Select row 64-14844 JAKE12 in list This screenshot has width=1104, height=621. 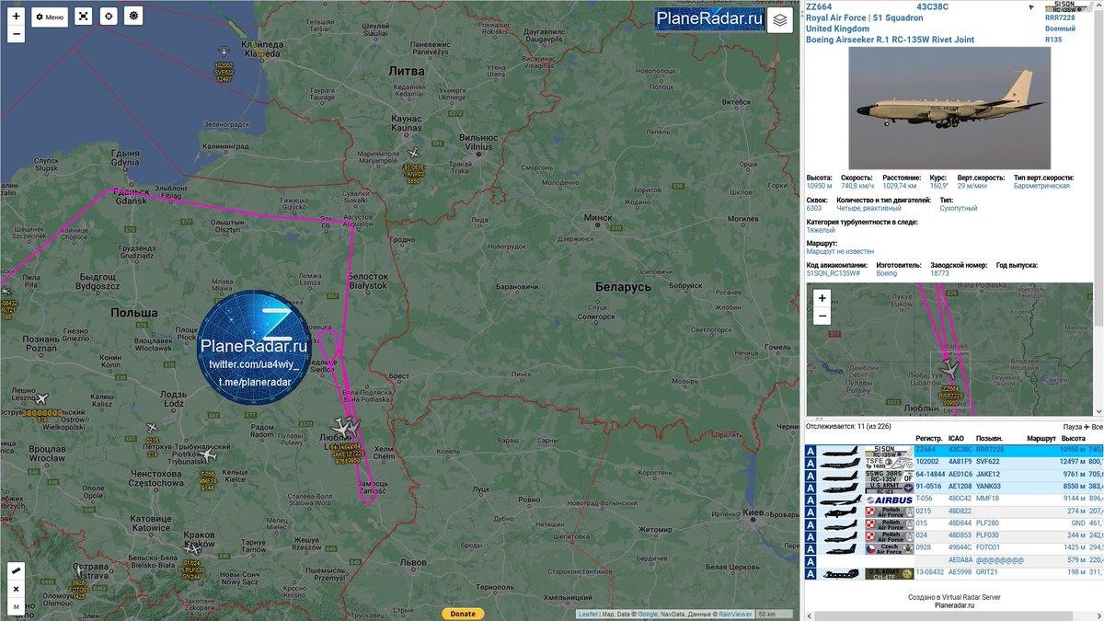coord(954,475)
